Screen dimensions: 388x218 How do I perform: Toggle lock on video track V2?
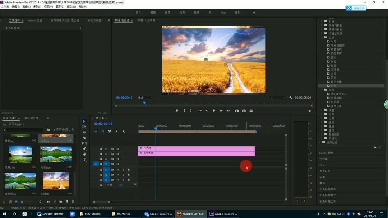click(101, 159)
